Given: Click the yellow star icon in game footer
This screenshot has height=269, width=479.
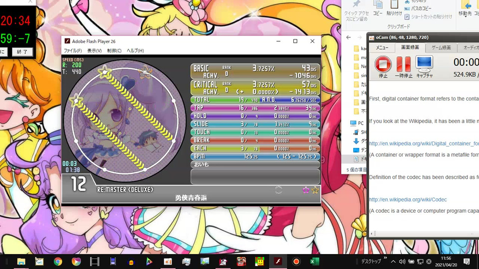Looking at the screenshot, I should click(x=315, y=190).
